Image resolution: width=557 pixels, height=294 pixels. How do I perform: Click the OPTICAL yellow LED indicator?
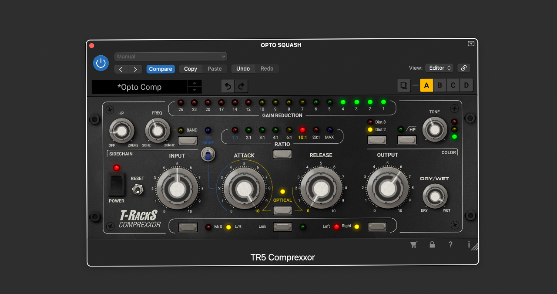tap(282, 192)
